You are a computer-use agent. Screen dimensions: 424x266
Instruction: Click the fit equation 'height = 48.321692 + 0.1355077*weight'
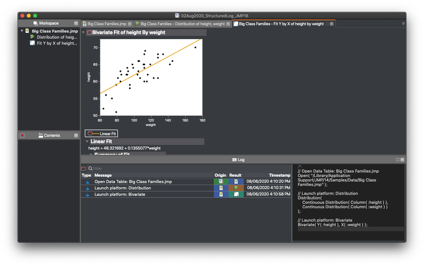click(125, 148)
